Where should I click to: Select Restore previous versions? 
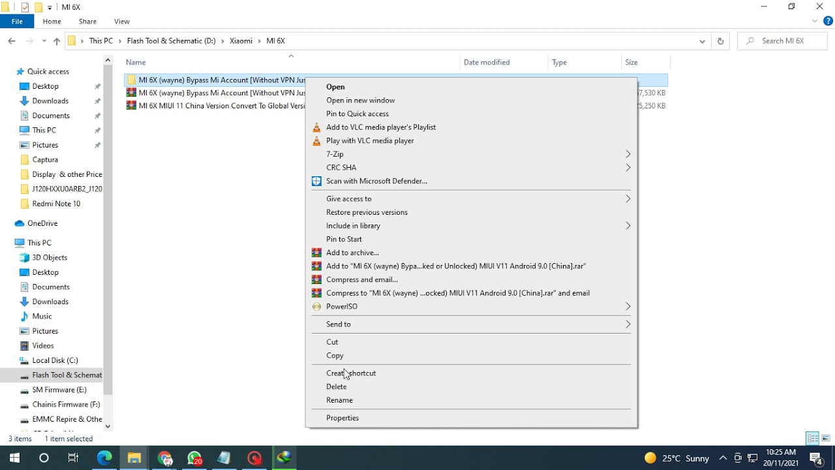click(367, 212)
